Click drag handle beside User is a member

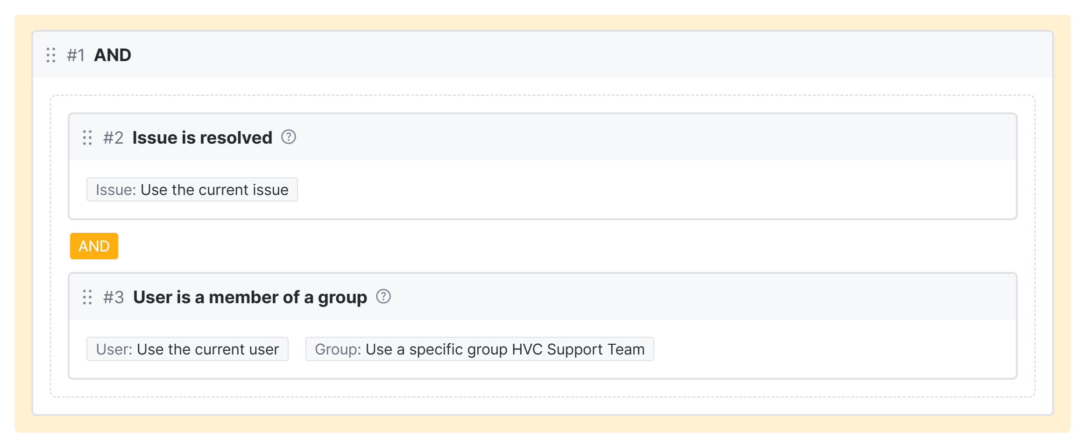[87, 297]
